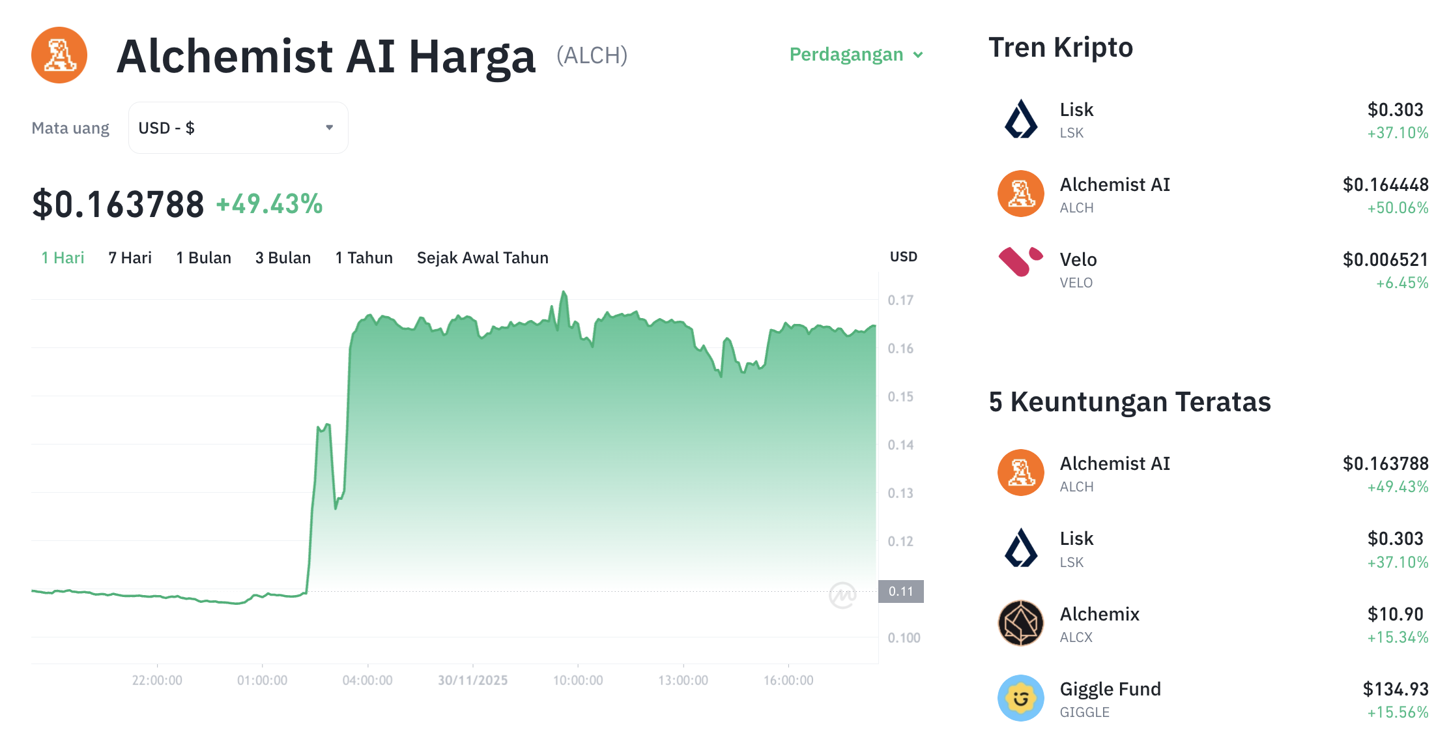Switch to the 7 Hari chart view
This screenshot has width=1436, height=730.
point(130,257)
